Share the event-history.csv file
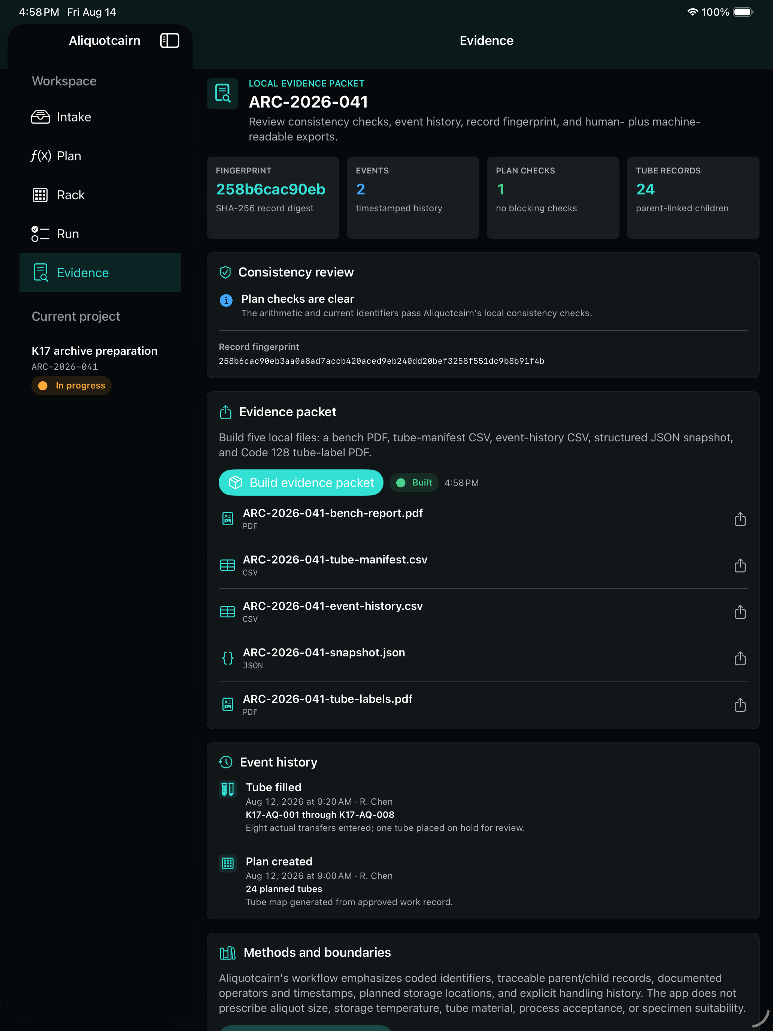Image resolution: width=773 pixels, height=1031 pixels. pyautogui.click(x=740, y=612)
